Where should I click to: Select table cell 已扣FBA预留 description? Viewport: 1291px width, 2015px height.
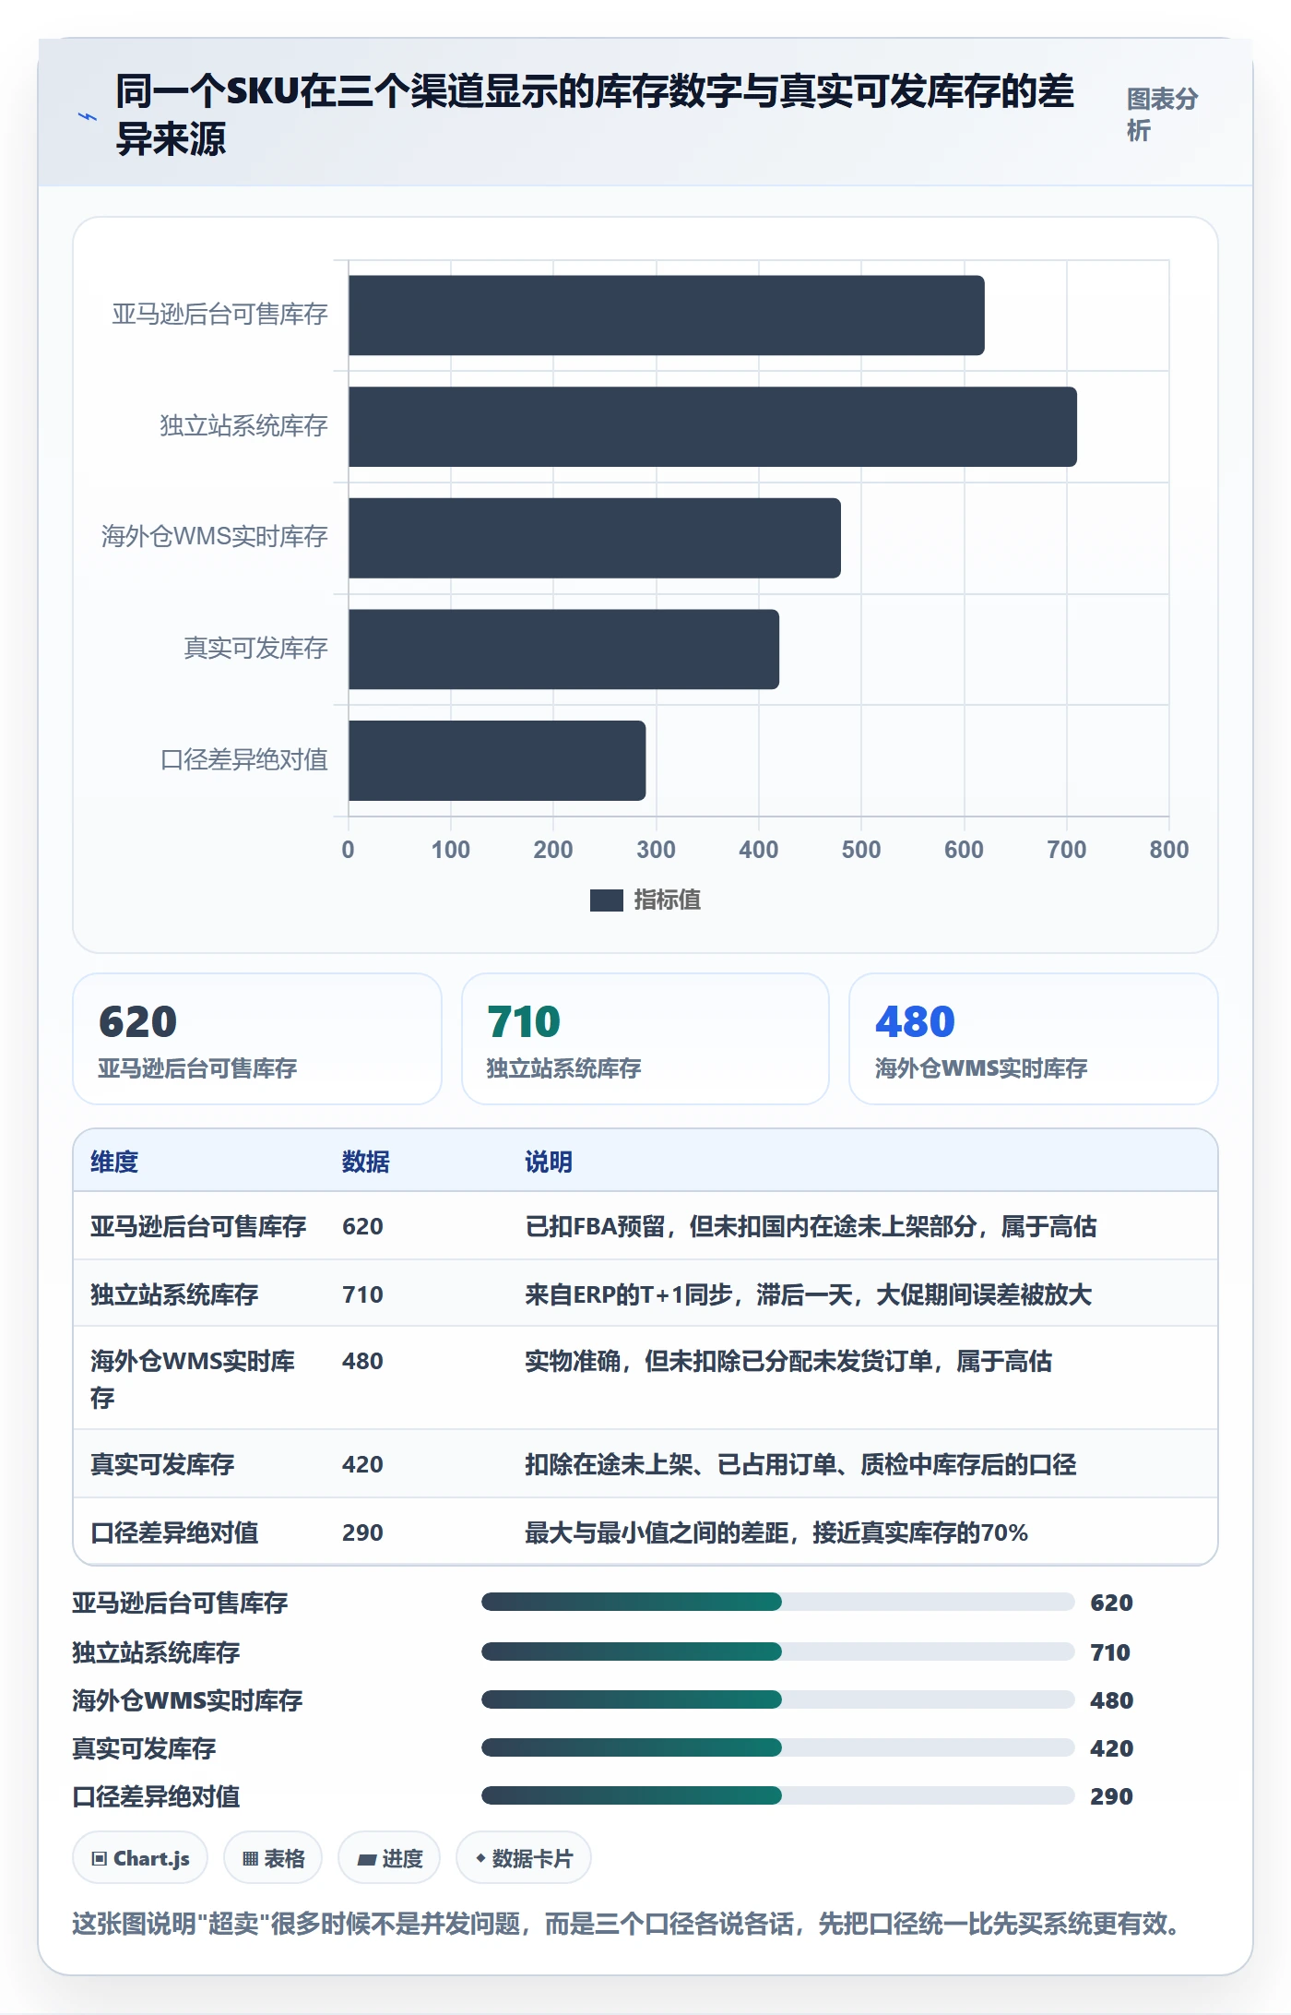(x=811, y=1226)
